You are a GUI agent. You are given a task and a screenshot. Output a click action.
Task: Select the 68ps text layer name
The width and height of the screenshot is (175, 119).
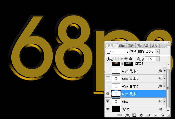pyautogui.click(x=125, y=102)
